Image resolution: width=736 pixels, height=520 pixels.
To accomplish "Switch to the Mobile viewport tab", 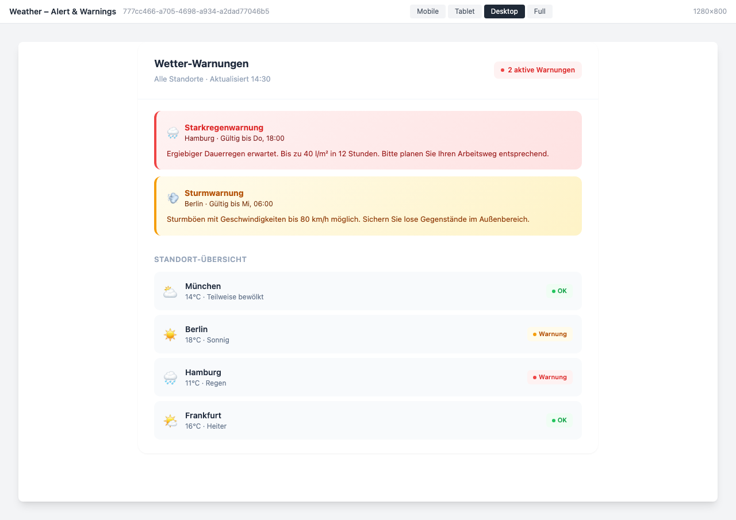I will tap(427, 11).
